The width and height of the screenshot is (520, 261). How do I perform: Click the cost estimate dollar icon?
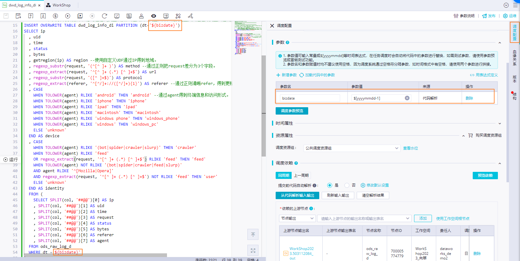[55, 16]
